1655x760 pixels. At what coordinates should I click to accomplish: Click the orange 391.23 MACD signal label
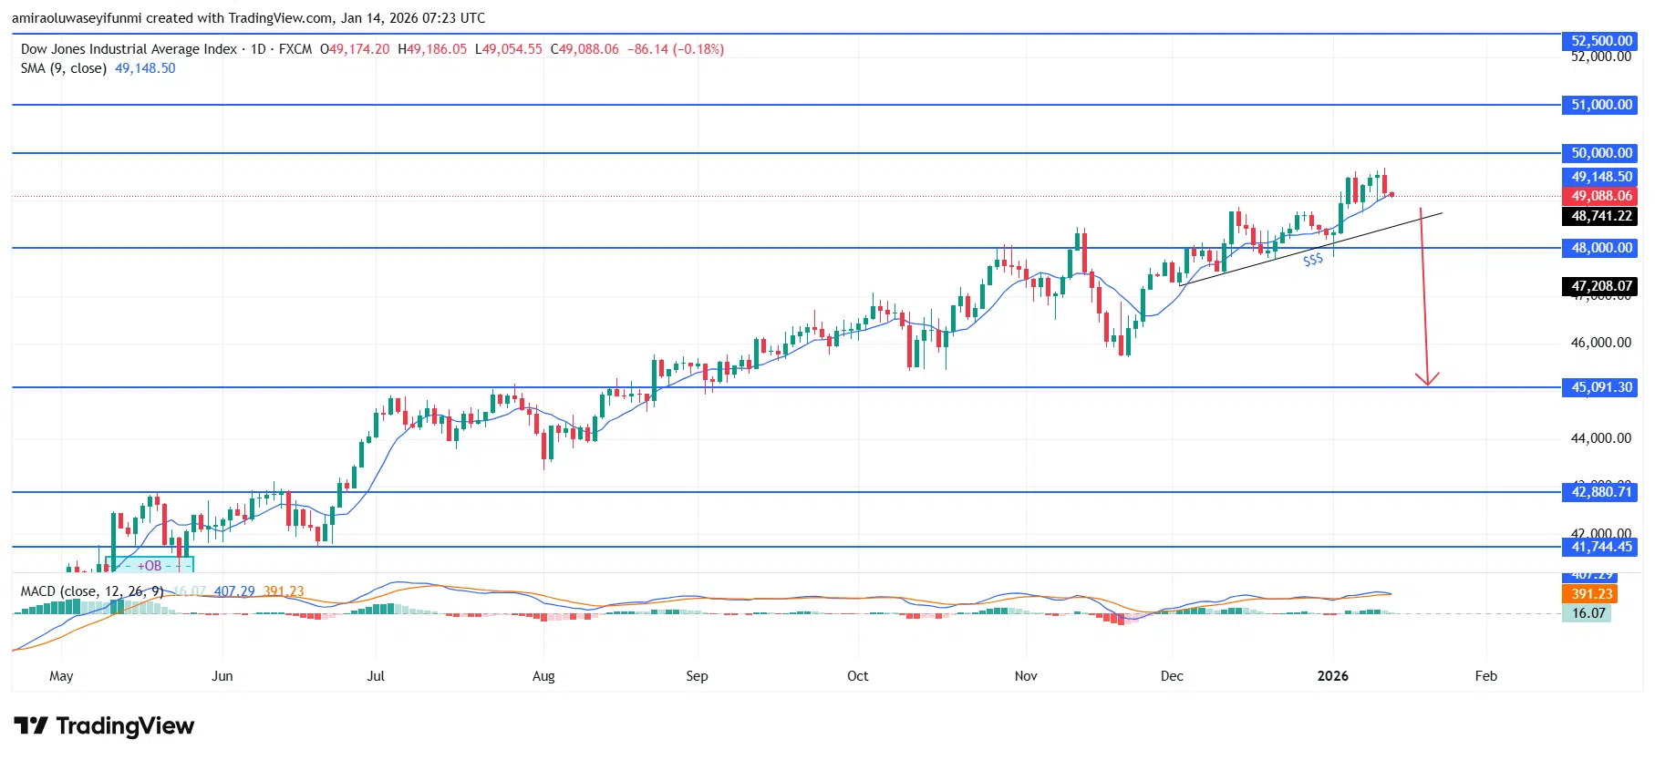1591,594
